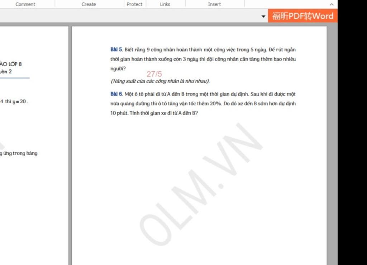Image resolution: width=367 pixels, height=265 pixels.
Task: Click 'ứng trong bảng' on the left page
Action: click(20, 153)
